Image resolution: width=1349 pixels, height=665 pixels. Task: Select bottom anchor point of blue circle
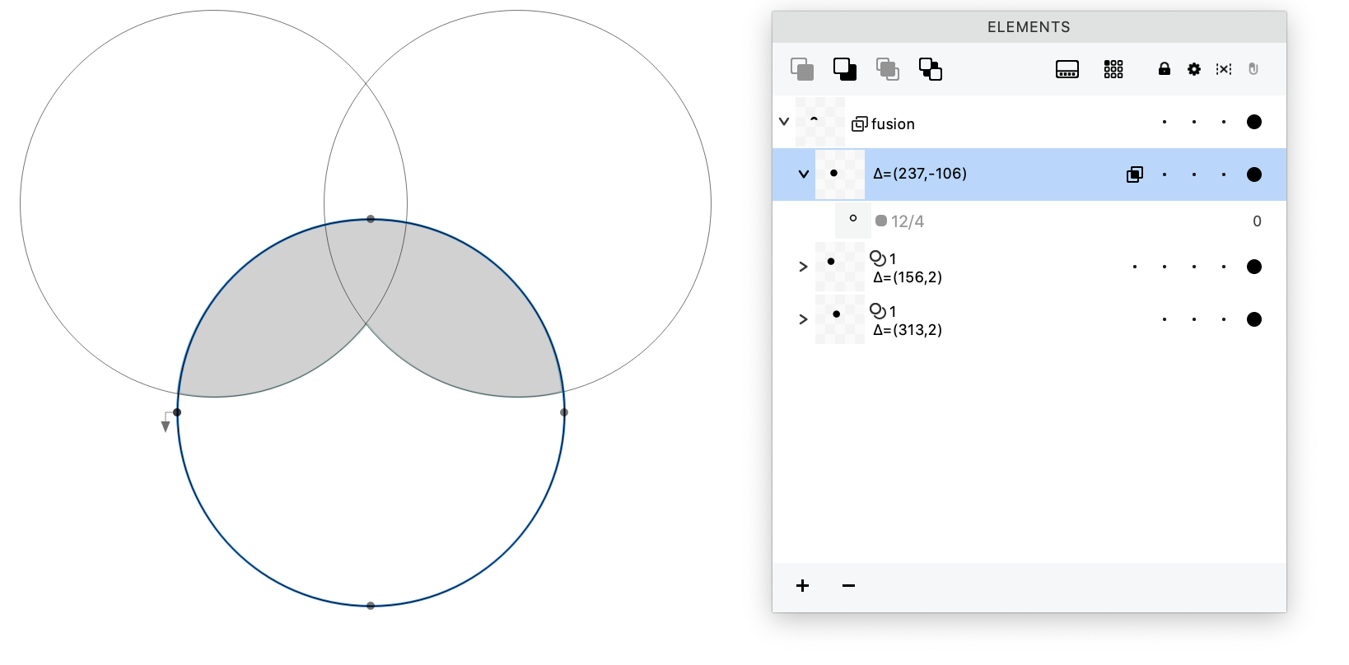[371, 606]
